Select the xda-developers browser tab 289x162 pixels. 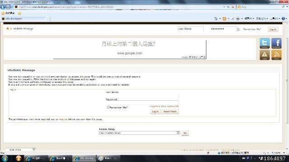click(23, 18)
